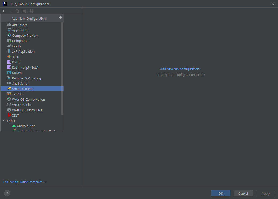Click the Copy Configuration icon

(x=17, y=11)
